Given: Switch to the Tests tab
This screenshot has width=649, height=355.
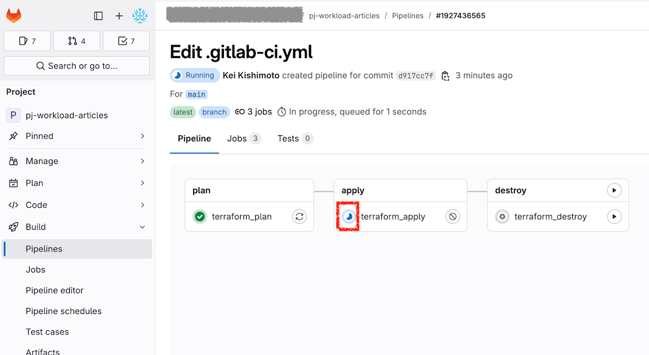Looking at the screenshot, I should [x=295, y=139].
